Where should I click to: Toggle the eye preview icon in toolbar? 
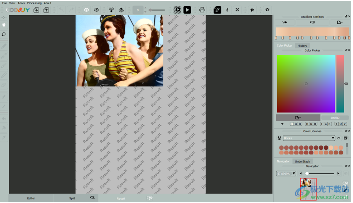(87, 10)
